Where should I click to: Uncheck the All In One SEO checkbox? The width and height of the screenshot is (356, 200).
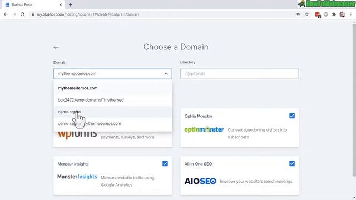pyautogui.click(x=292, y=163)
